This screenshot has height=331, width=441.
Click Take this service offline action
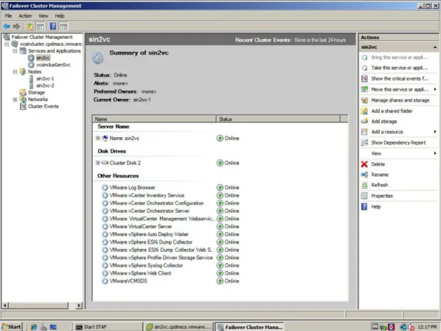tap(399, 68)
